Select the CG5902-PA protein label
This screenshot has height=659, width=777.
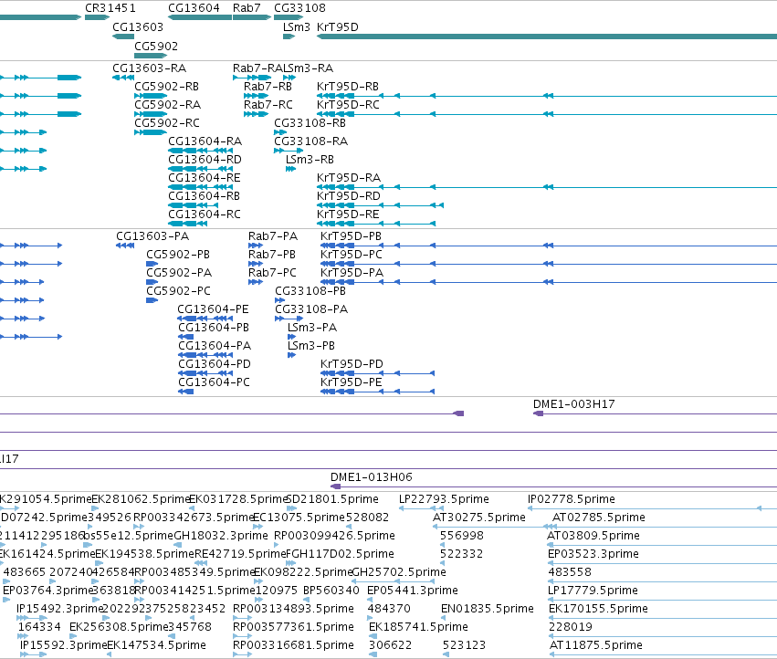(x=179, y=273)
